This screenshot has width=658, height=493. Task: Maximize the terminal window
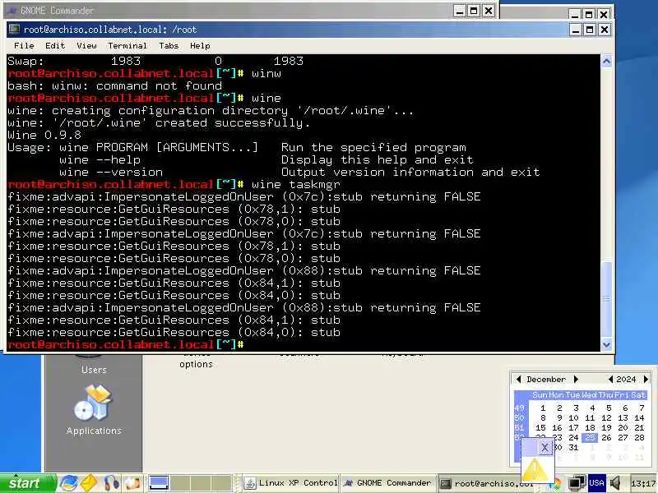click(x=590, y=30)
